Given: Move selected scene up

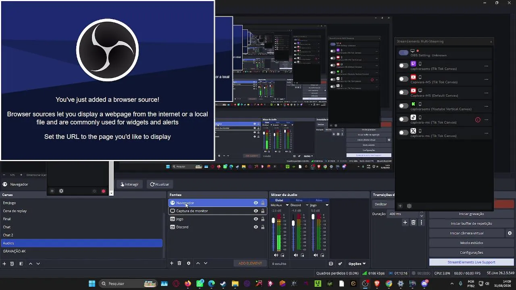Looking at the screenshot, I should point(30,264).
